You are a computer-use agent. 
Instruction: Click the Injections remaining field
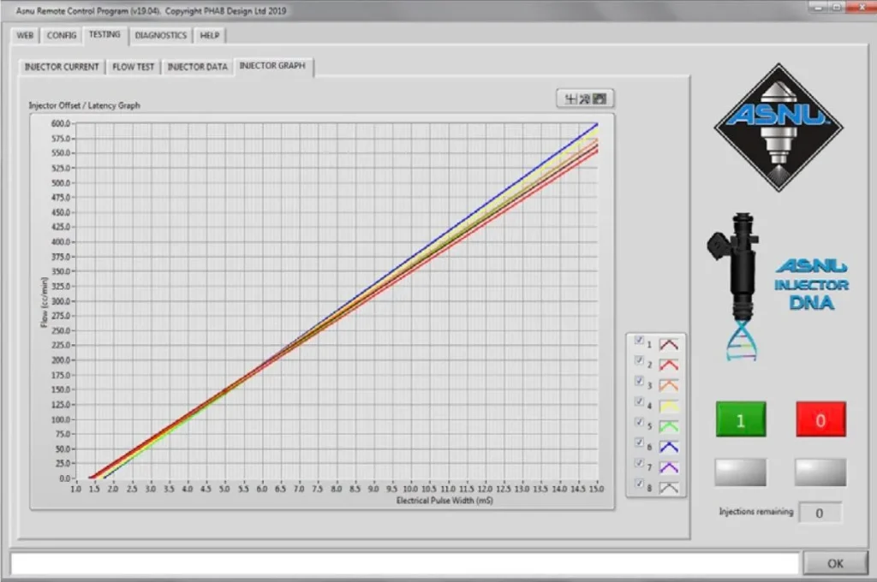(819, 513)
